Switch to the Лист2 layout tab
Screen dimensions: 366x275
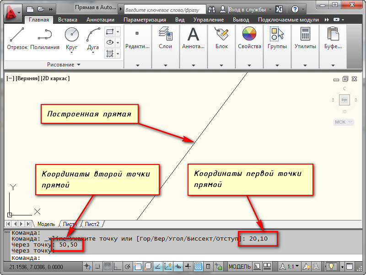92,224
